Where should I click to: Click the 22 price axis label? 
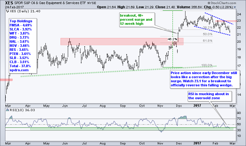point(239,28)
